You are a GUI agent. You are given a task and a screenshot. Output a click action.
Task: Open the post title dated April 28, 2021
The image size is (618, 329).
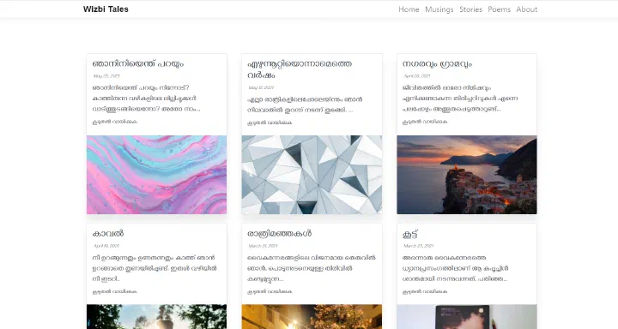coord(437,63)
